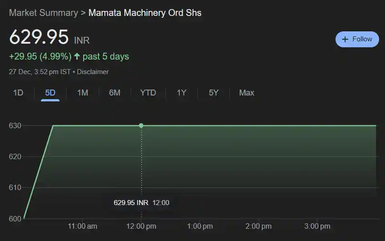385x241 pixels.
Task: Click the 3:00 pm axis label
Action: tap(317, 226)
